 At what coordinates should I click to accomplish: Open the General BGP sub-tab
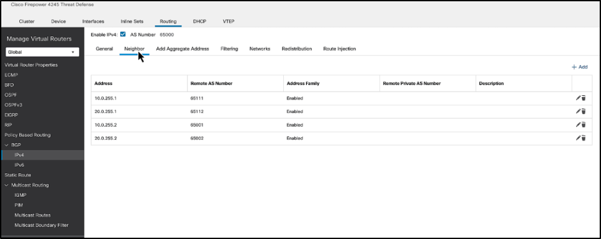click(104, 49)
